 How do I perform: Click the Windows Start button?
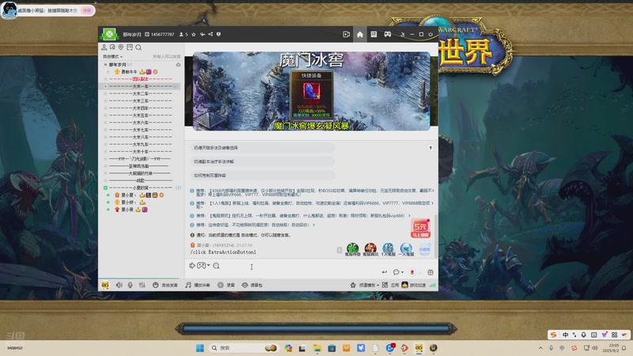click(200, 348)
